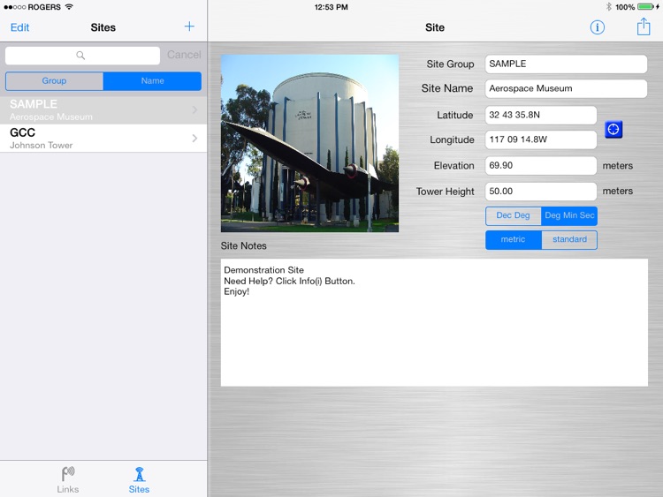The height and width of the screenshot is (497, 663).
Task: Tap the ROGERS carrier label
Action: [x=44, y=7]
